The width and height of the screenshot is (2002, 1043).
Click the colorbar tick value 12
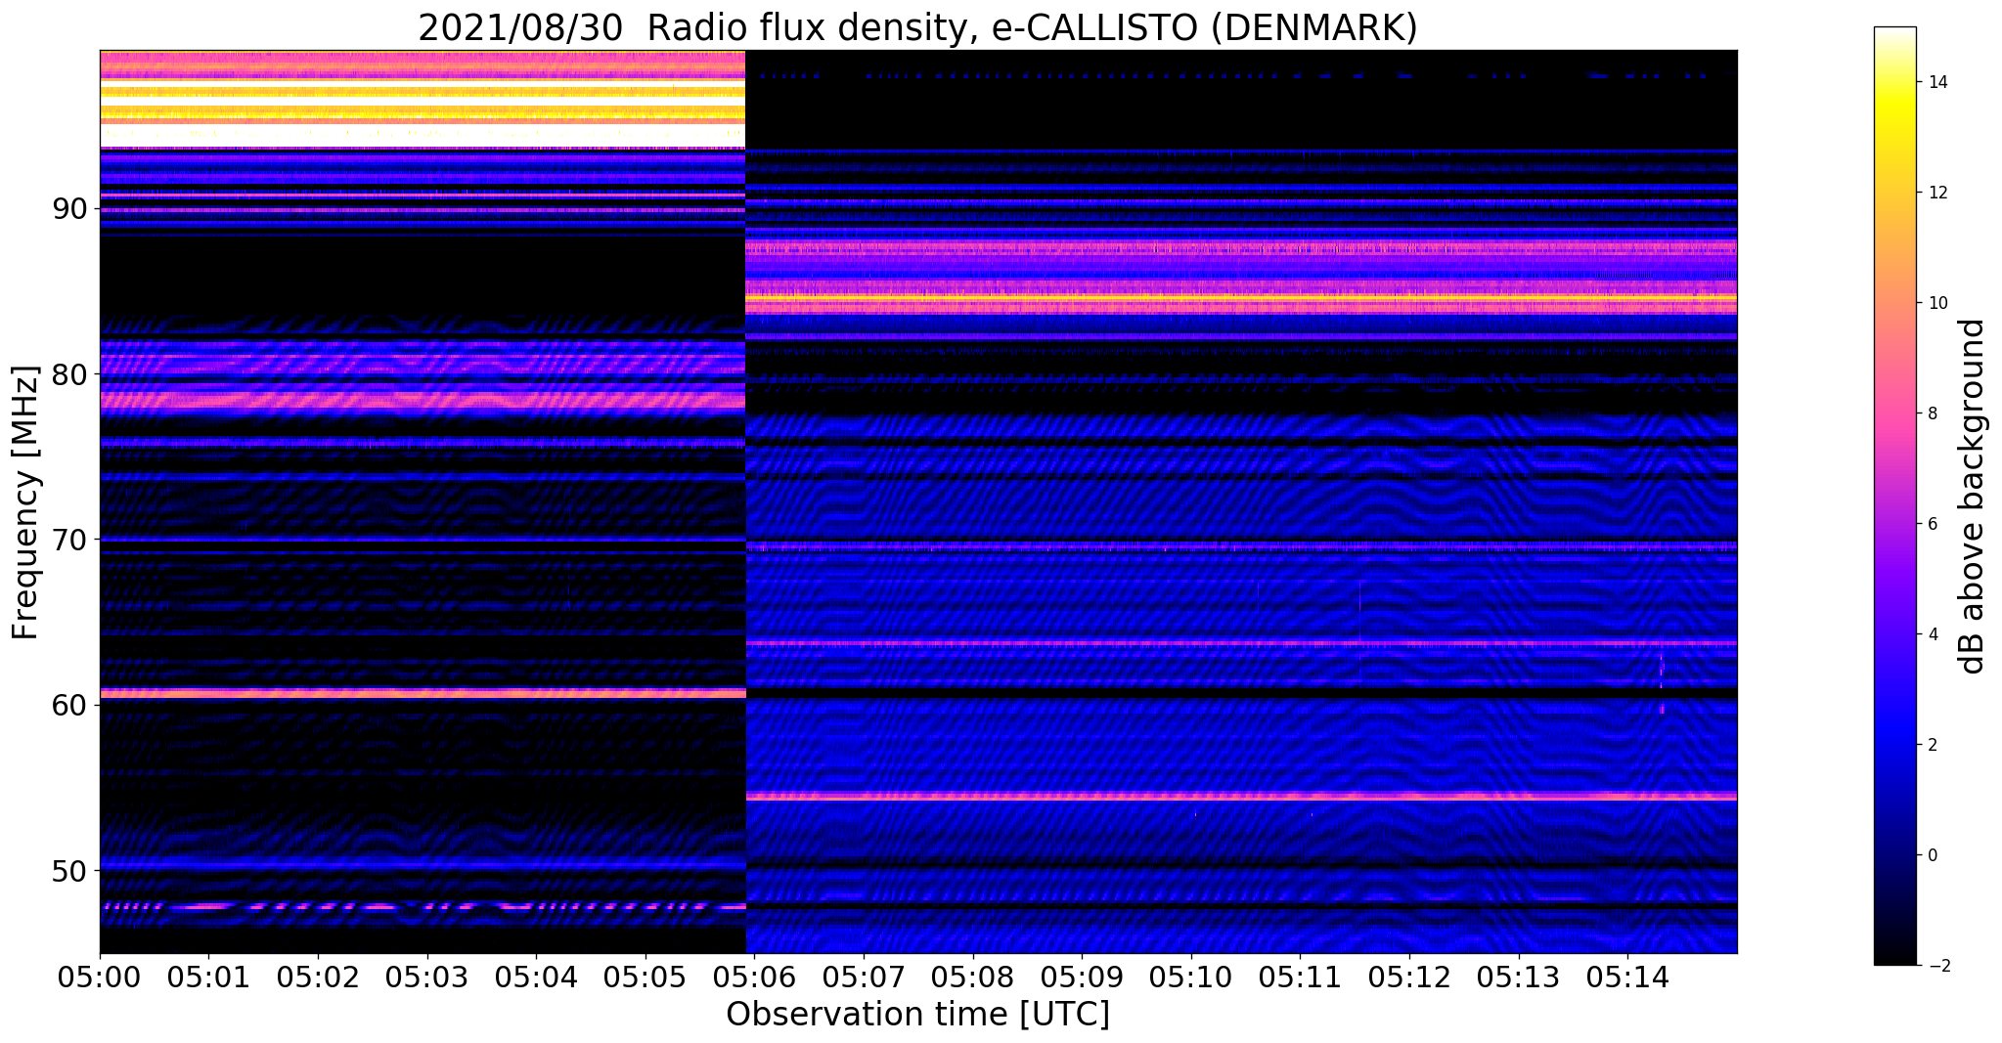coord(1935,193)
